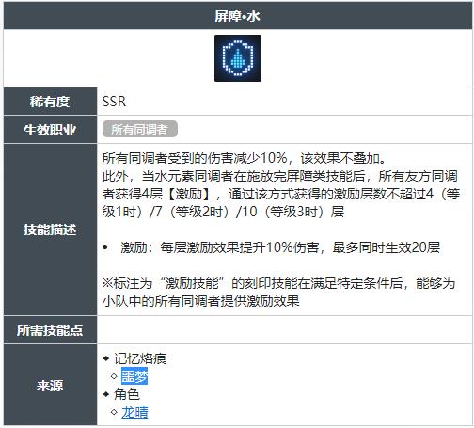Click the SSR rarity value
Screen dimensions: 474x428
[114, 102]
